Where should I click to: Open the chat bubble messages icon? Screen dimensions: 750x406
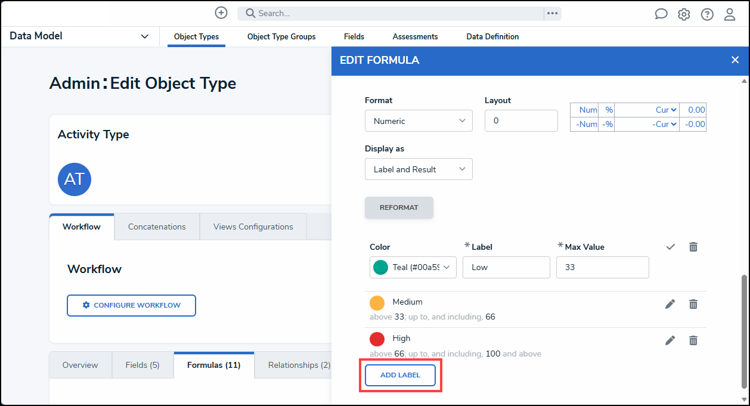pyautogui.click(x=661, y=14)
